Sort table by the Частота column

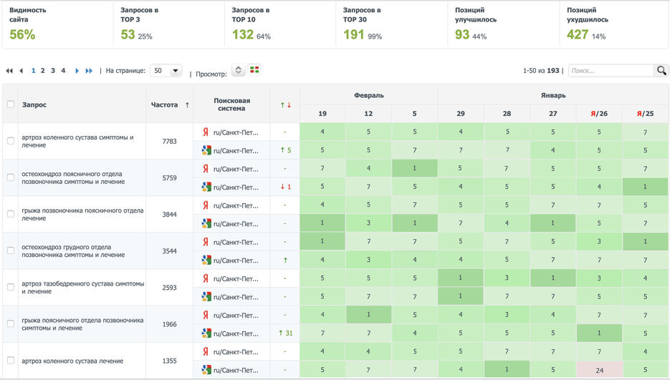tap(169, 104)
